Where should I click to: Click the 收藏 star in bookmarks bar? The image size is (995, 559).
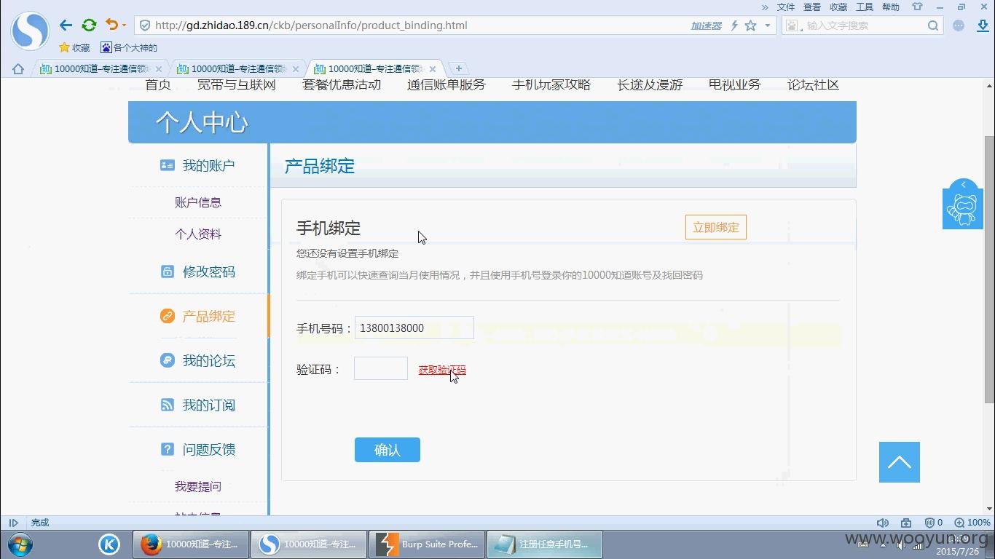(x=74, y=48)
